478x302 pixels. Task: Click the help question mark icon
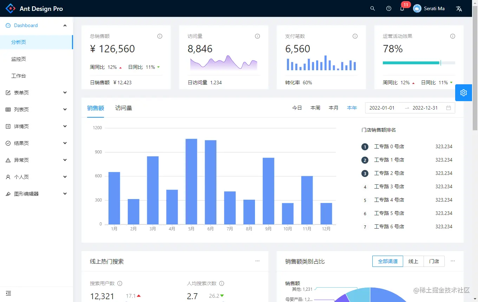(388, 8)
